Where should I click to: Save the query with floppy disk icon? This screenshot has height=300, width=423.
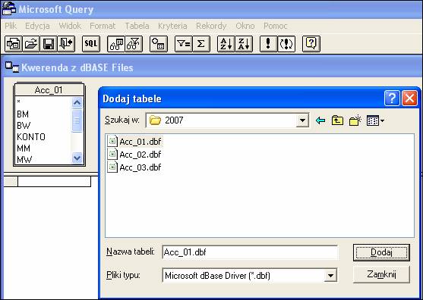pos(49,44)
